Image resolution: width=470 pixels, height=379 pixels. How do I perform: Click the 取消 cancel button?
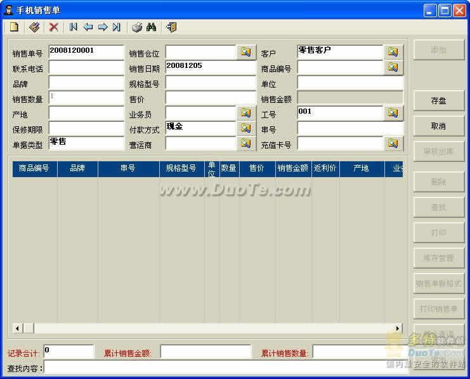(x=438, y=126)
